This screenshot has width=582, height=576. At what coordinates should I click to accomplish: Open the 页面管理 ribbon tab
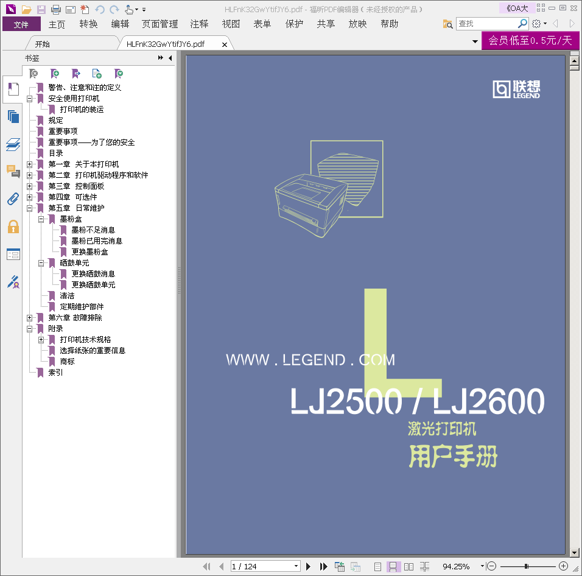click(160, 24)
